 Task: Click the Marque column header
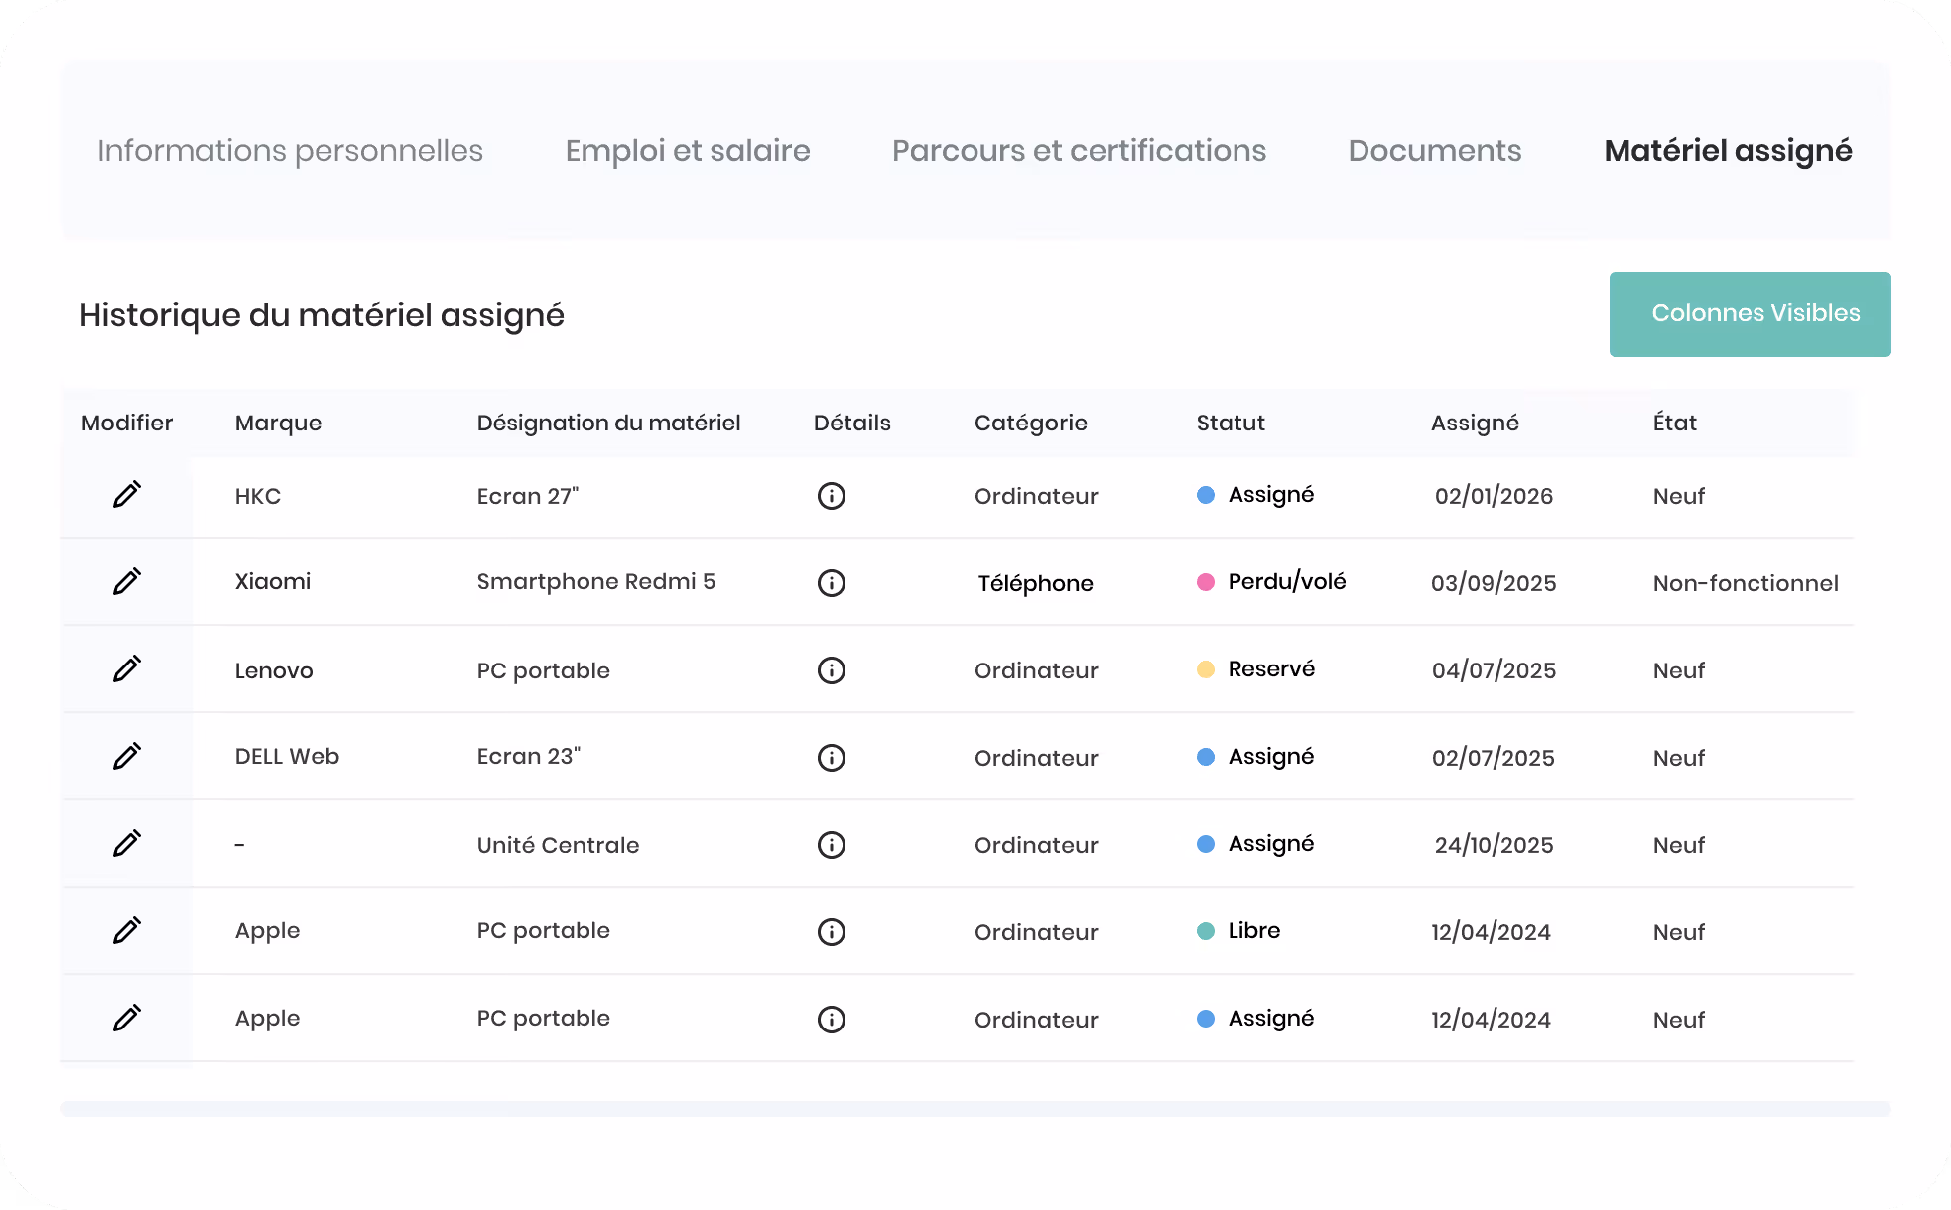tap(278, 423)
